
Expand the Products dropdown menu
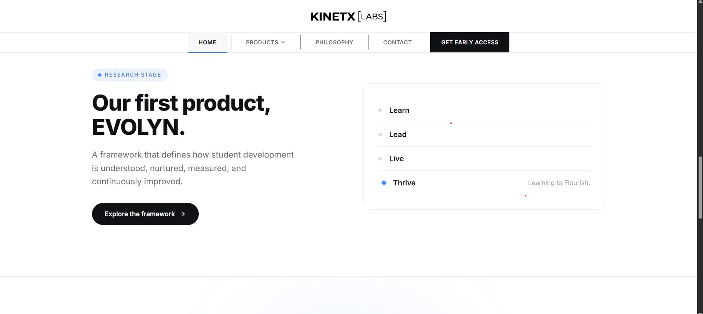[265, 43]
